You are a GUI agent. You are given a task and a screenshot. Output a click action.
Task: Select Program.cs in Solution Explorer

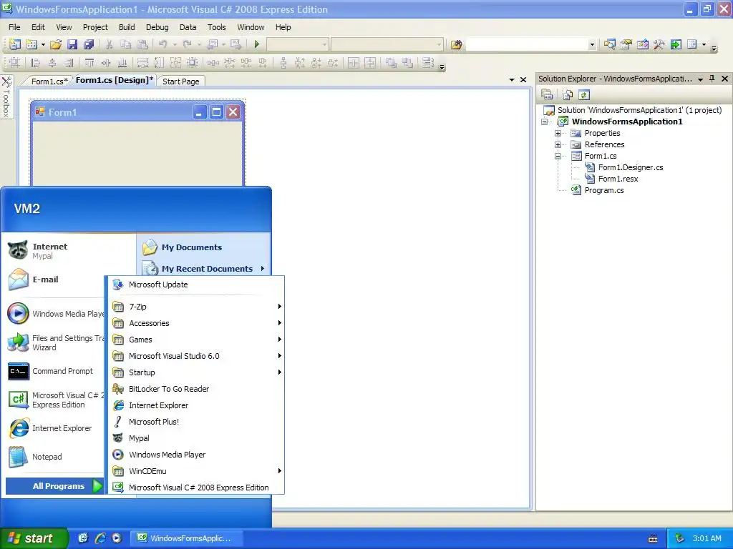pos(604,190)
